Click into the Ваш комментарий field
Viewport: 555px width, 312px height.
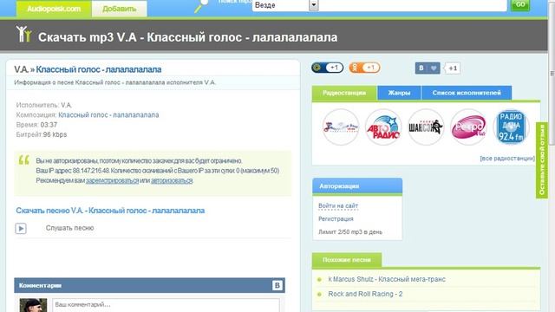pyautogui.click(x=166, y=305)
